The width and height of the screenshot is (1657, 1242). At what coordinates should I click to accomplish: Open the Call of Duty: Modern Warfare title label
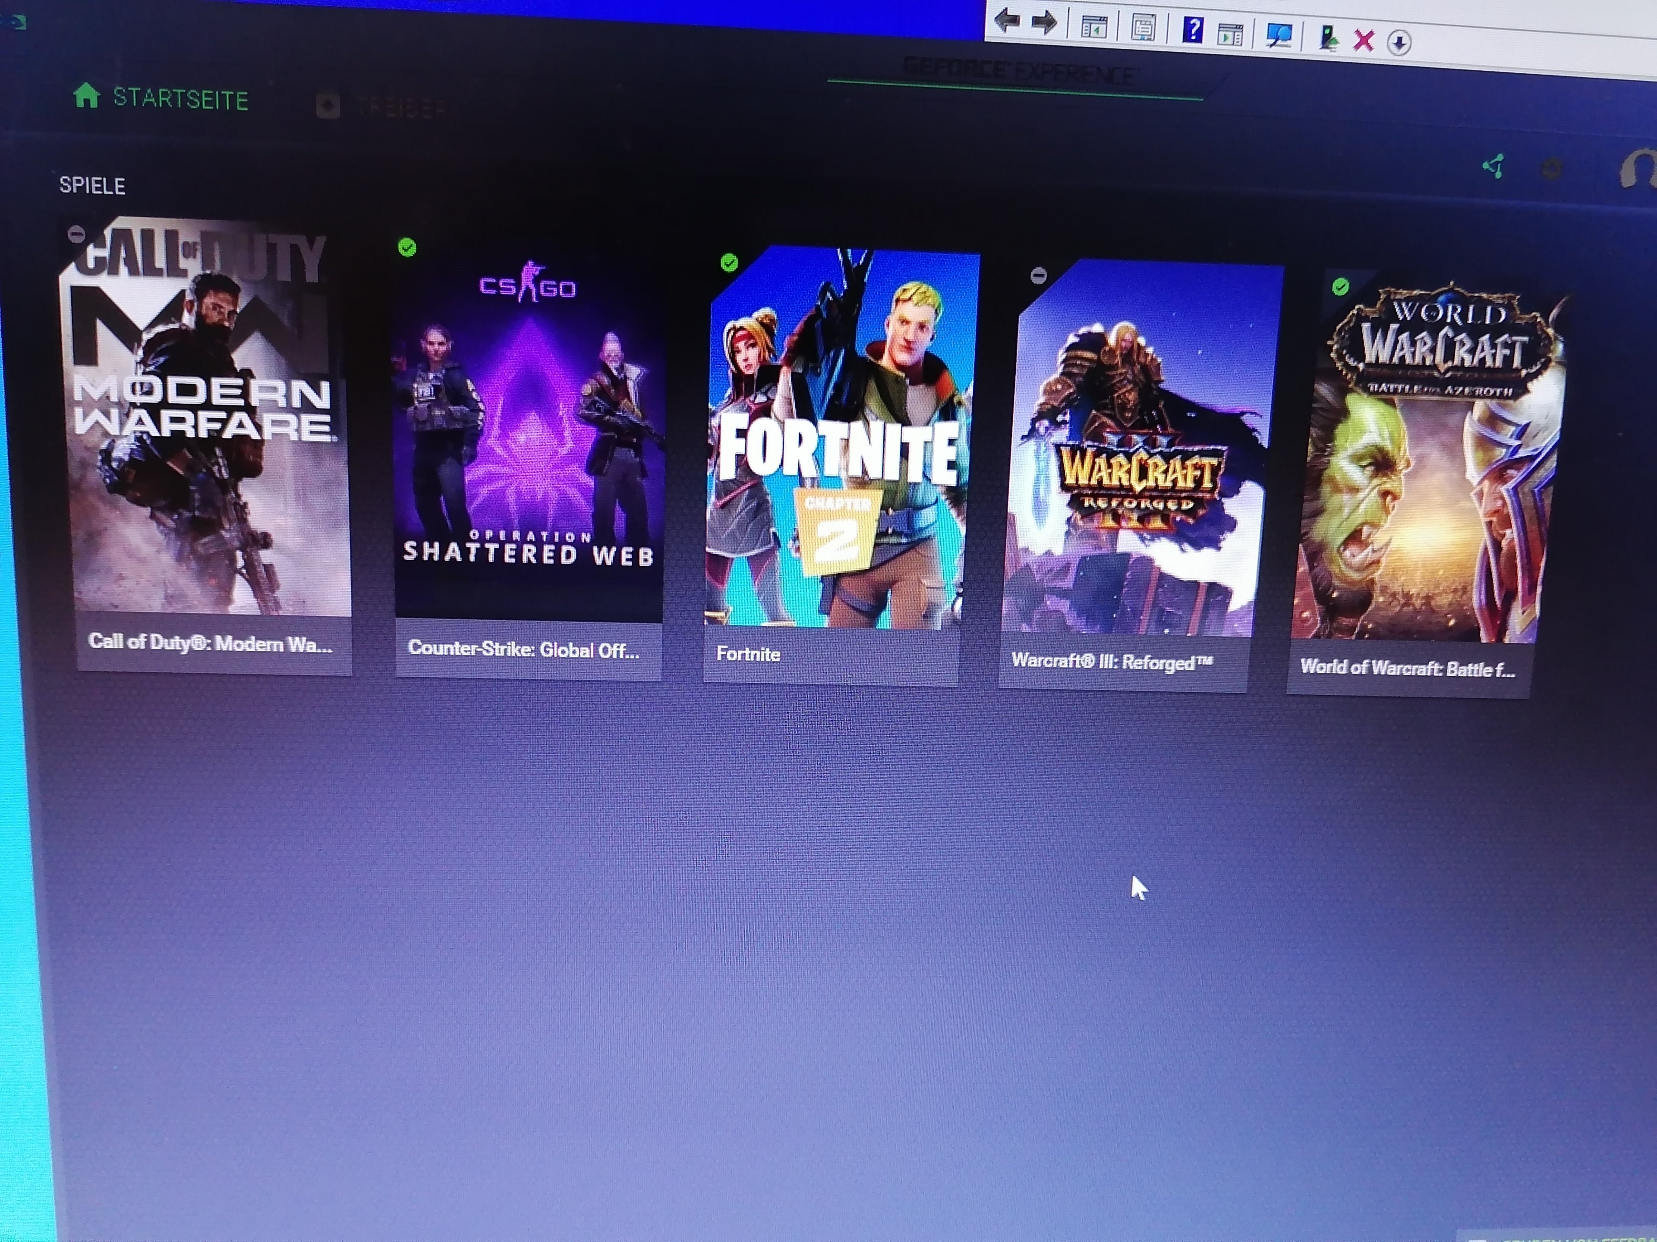coord(211,644)
